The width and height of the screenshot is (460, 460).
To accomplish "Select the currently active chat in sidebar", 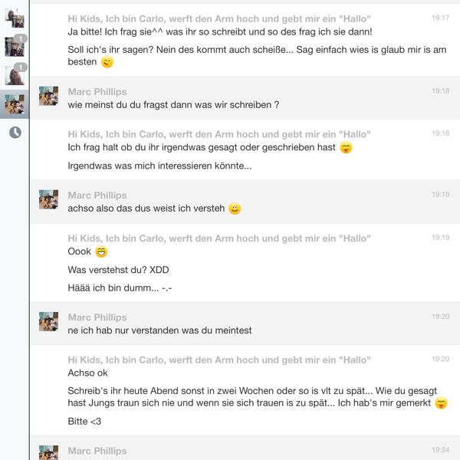I will tap(15, 104).
